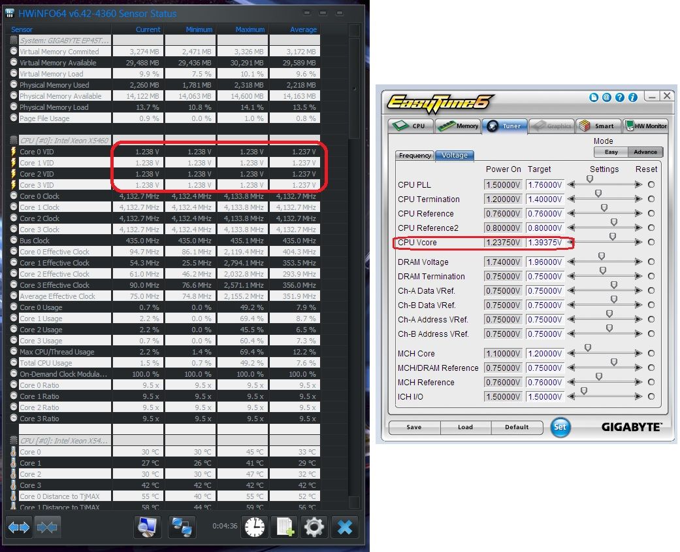Start HWiNFO logging with sheet-plus icon
The image size is (680, 552).
(x=285, y=526)
